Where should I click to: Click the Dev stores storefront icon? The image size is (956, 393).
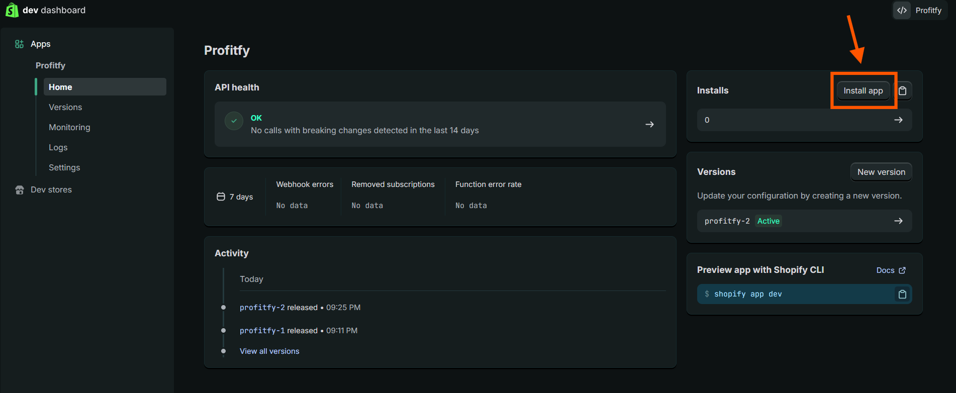20,190
